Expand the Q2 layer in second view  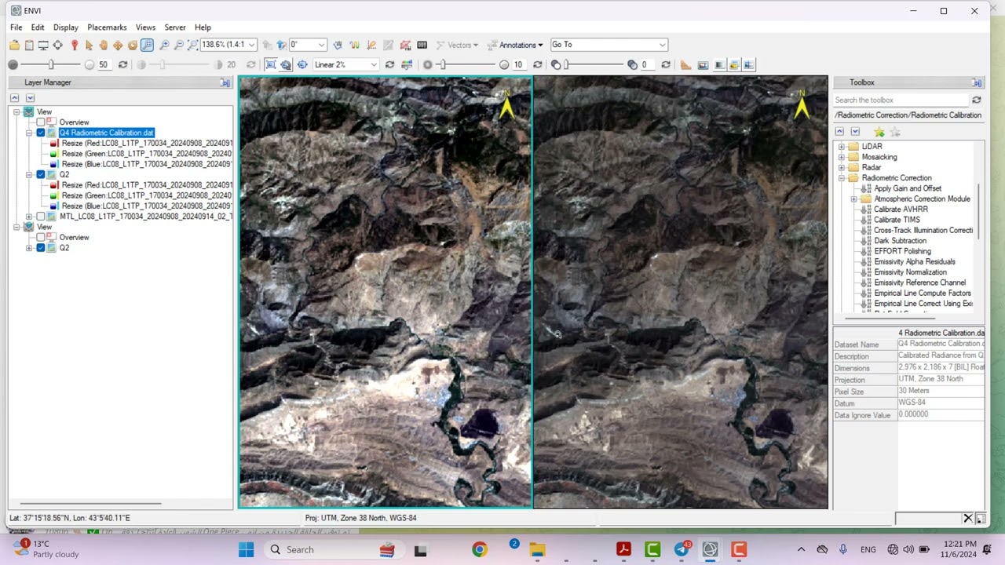tap(29, 248)
